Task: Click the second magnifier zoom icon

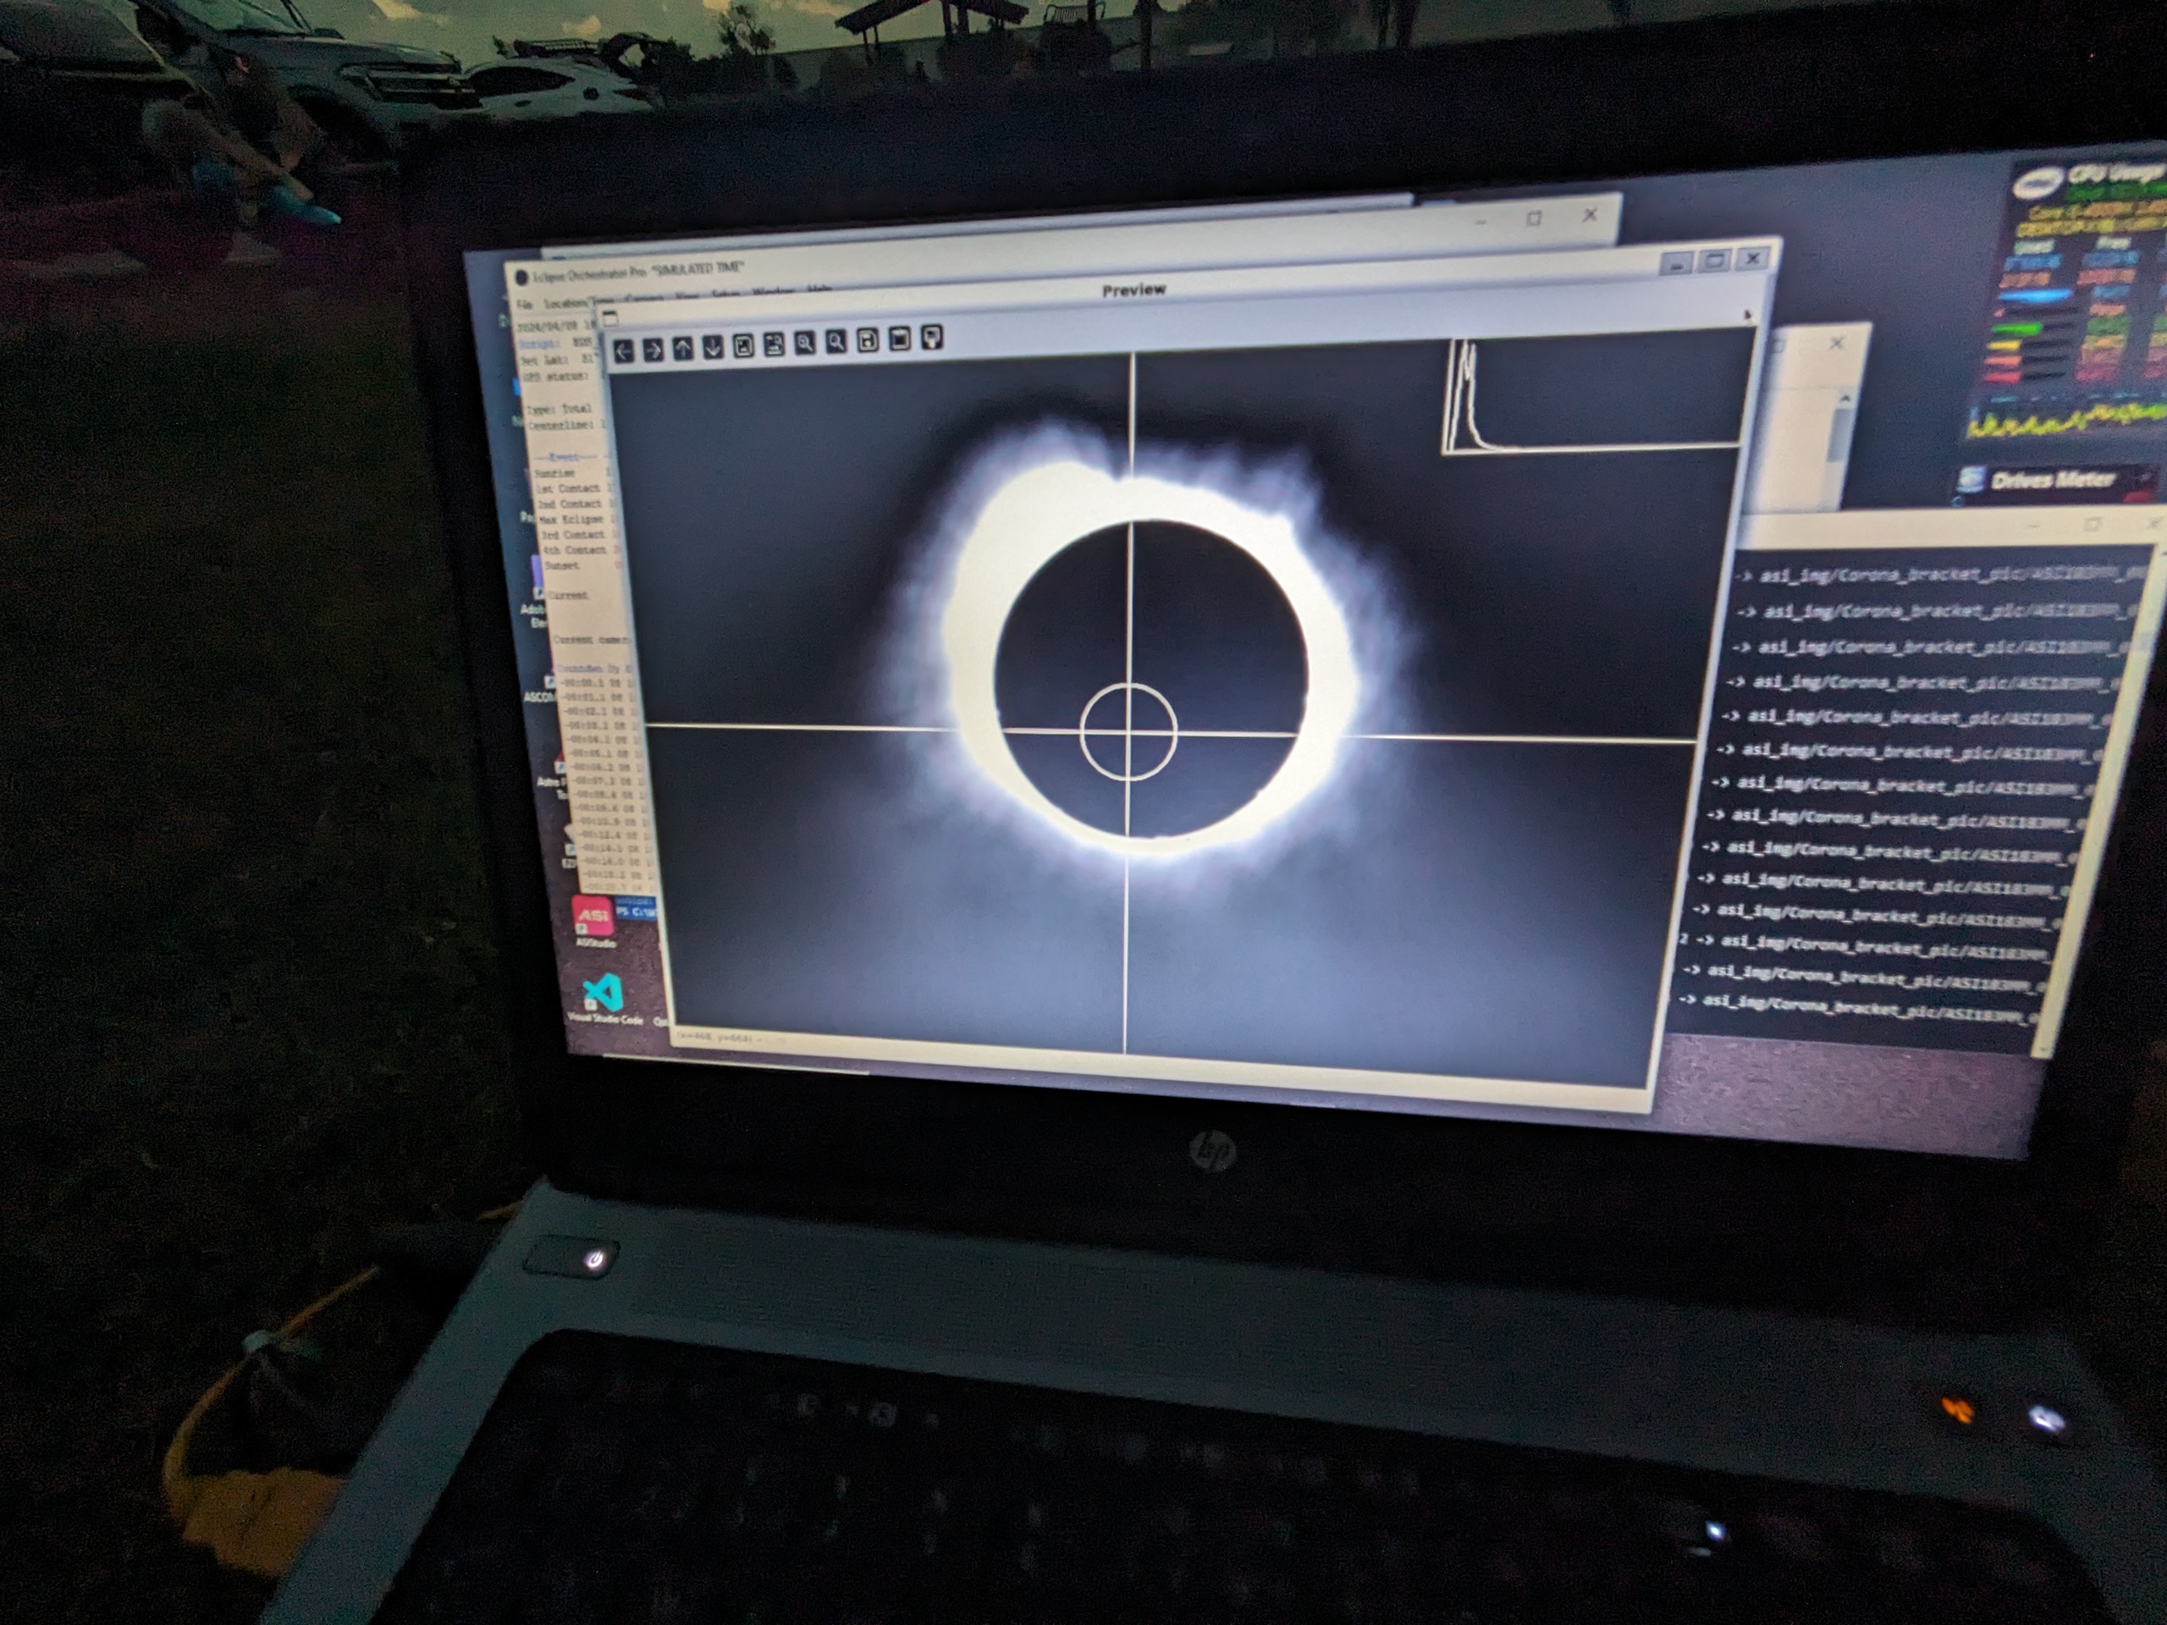Action: [835, 342]
